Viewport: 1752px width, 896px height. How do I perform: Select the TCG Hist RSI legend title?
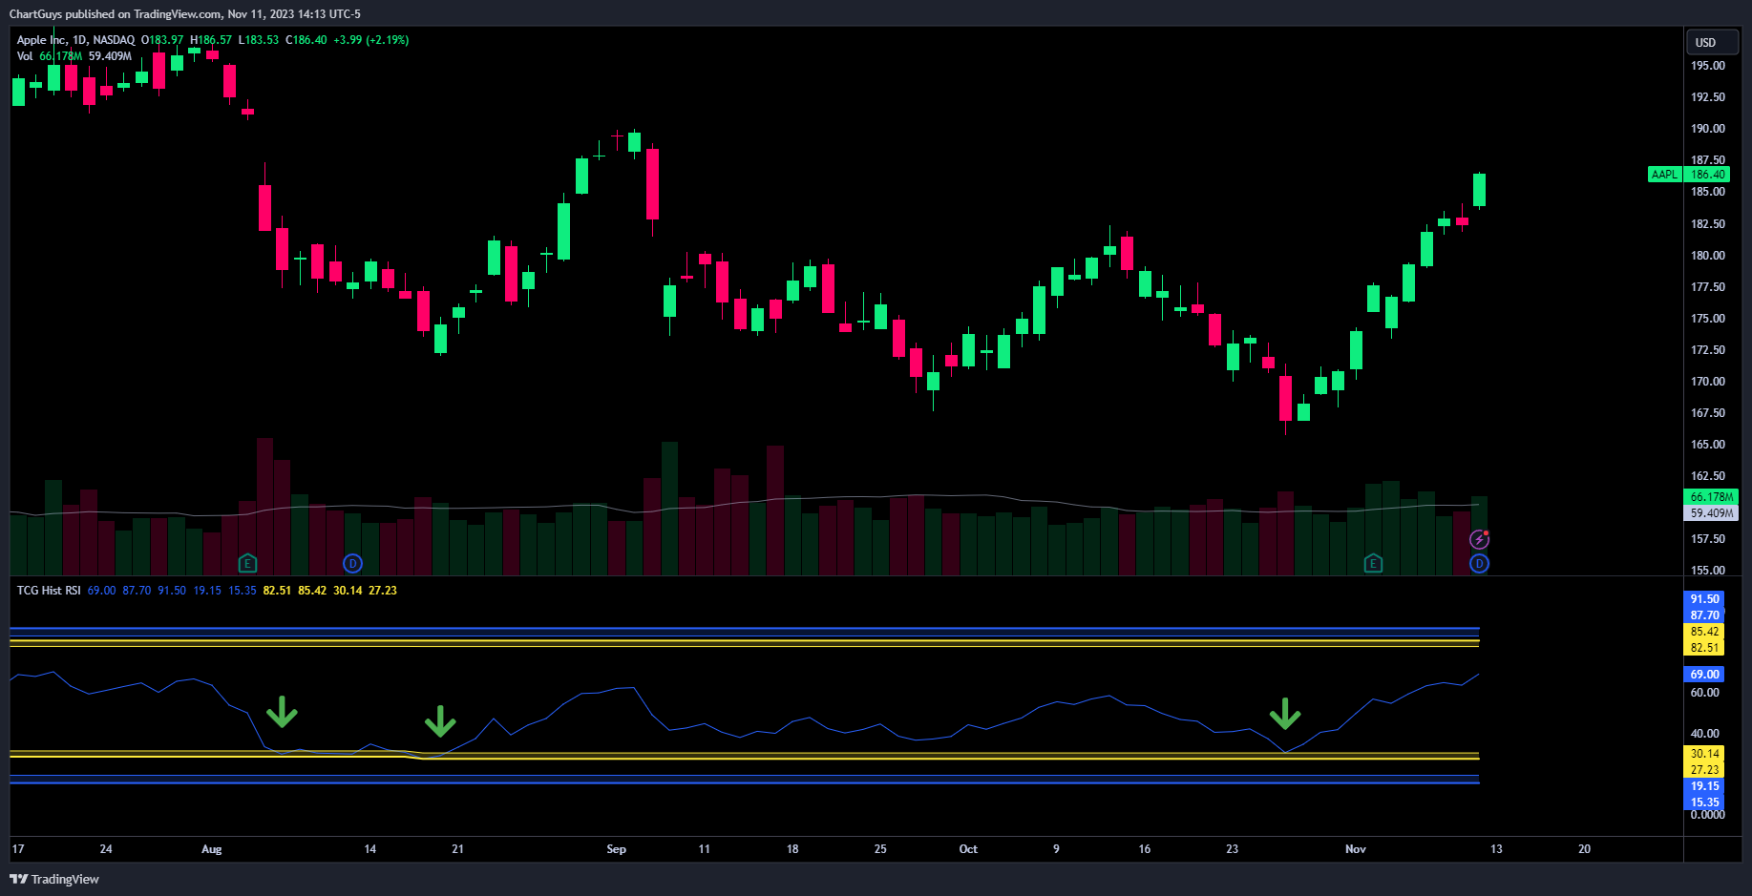(x=49, y=591)
